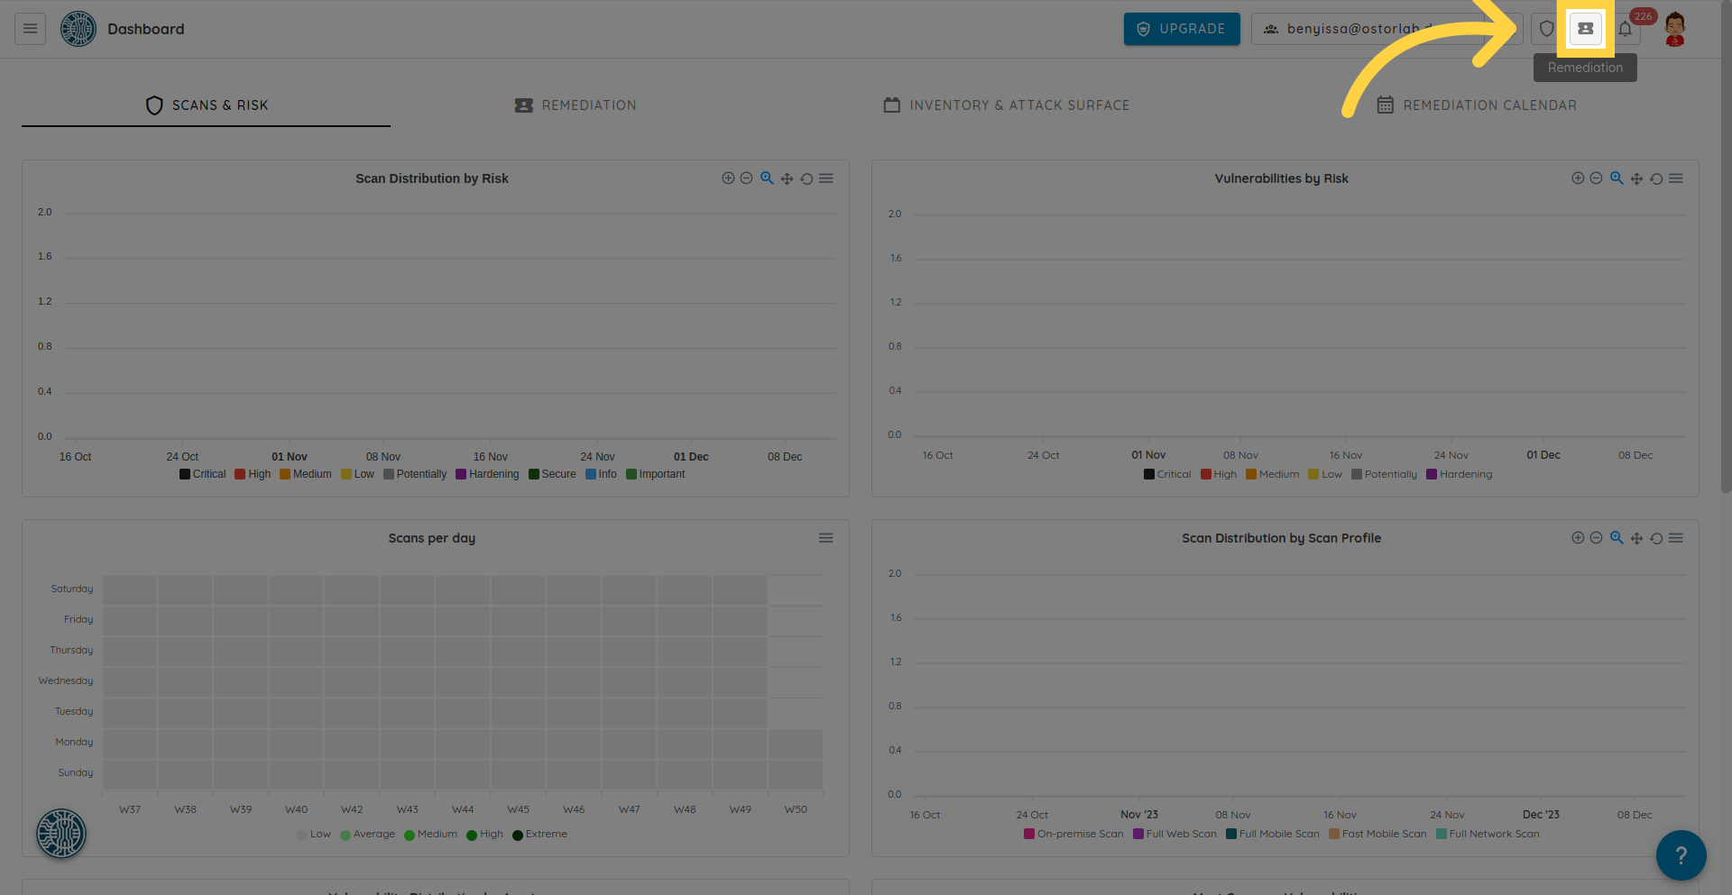Reset zoom on Vulnerabilities by Risk chart
Screen dimensions: 1732x895
1656,178
